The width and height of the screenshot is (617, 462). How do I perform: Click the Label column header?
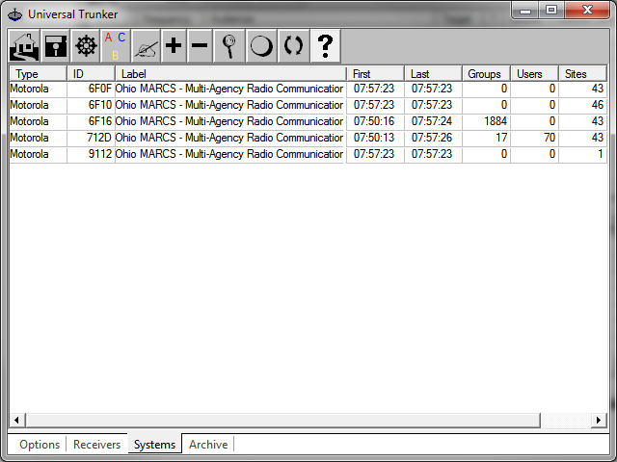pos(229,74)
